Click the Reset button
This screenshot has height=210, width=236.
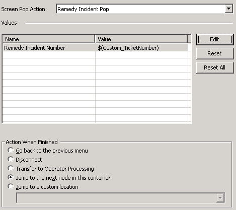point(215,53)
